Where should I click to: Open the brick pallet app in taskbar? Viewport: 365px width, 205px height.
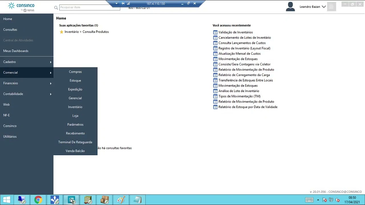tap(88, 200)
